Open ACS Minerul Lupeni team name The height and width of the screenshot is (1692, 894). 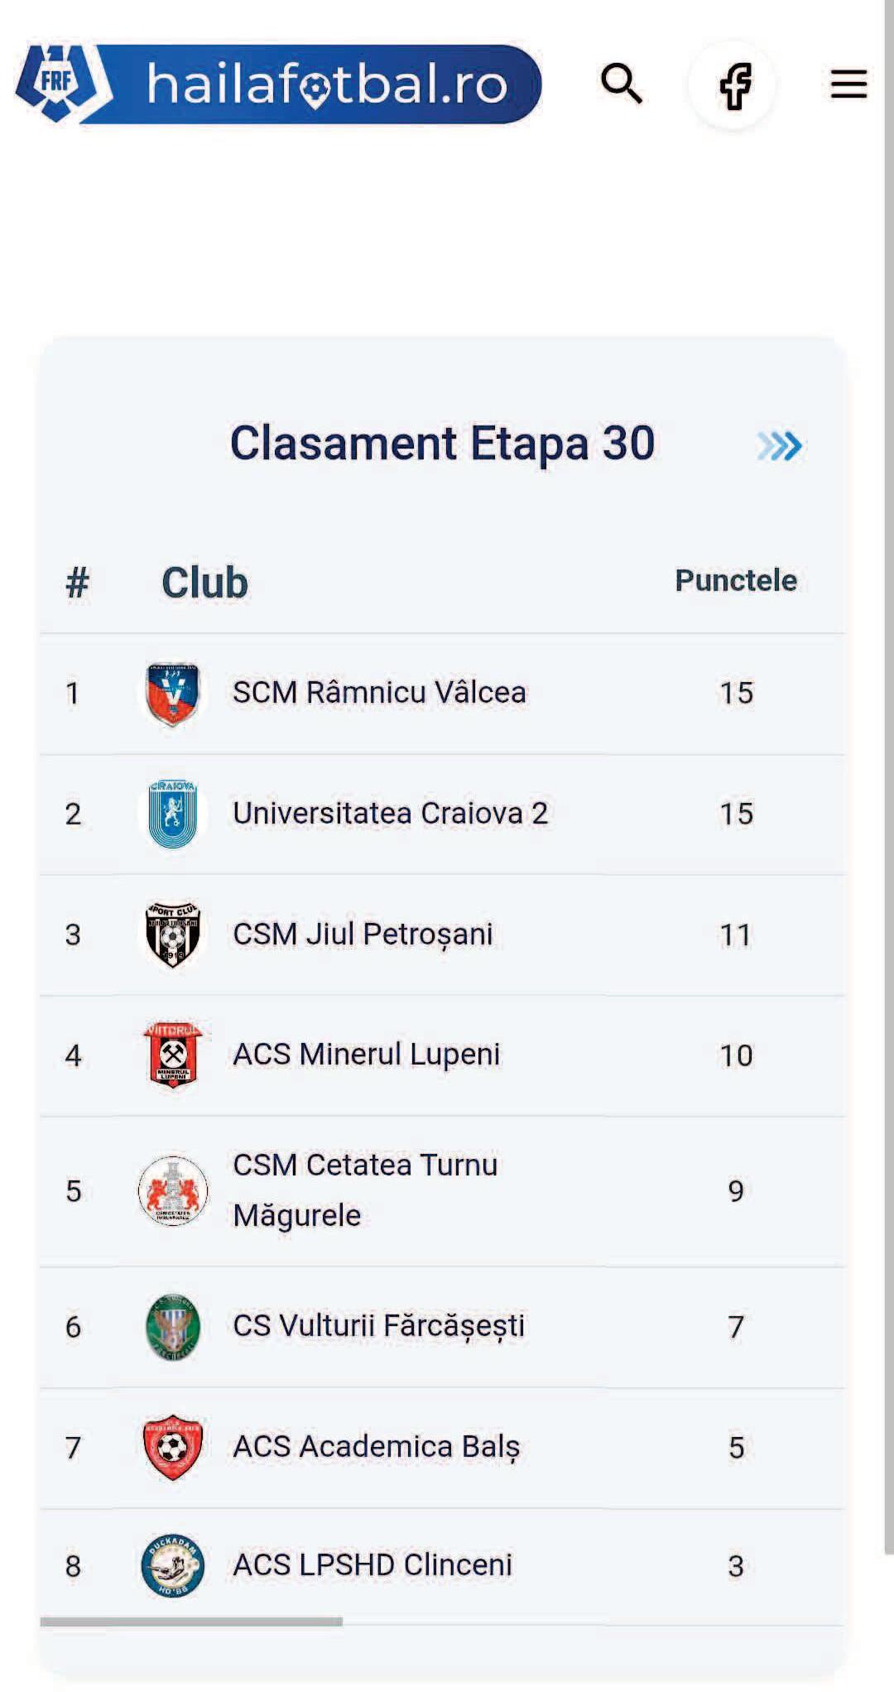pos(366,1055)
